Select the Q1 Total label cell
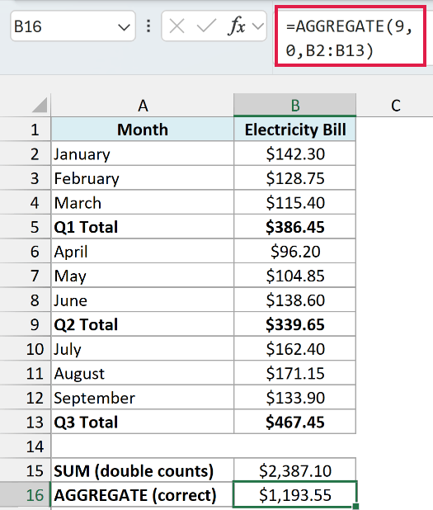433x510 pixels. pos(143,227)
